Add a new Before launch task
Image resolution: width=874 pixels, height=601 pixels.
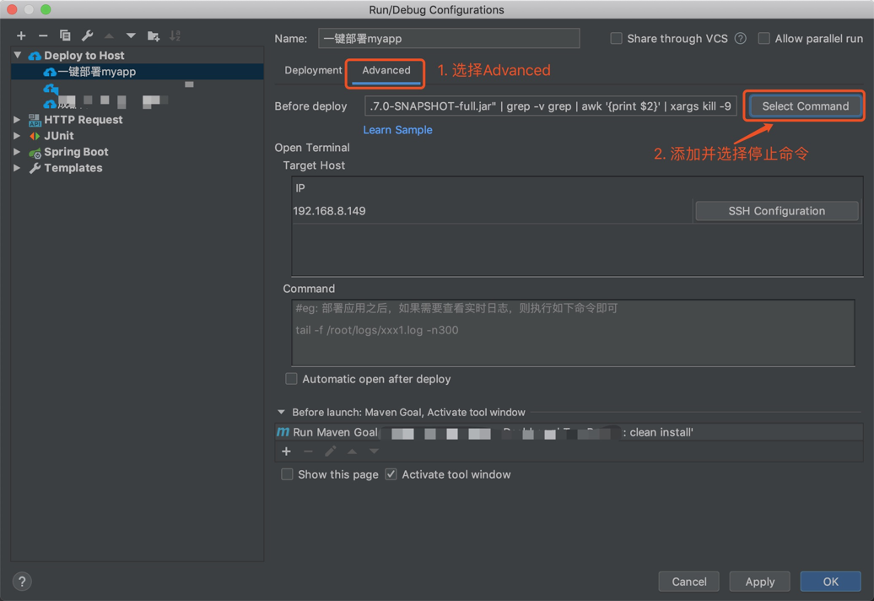point(286,451)
